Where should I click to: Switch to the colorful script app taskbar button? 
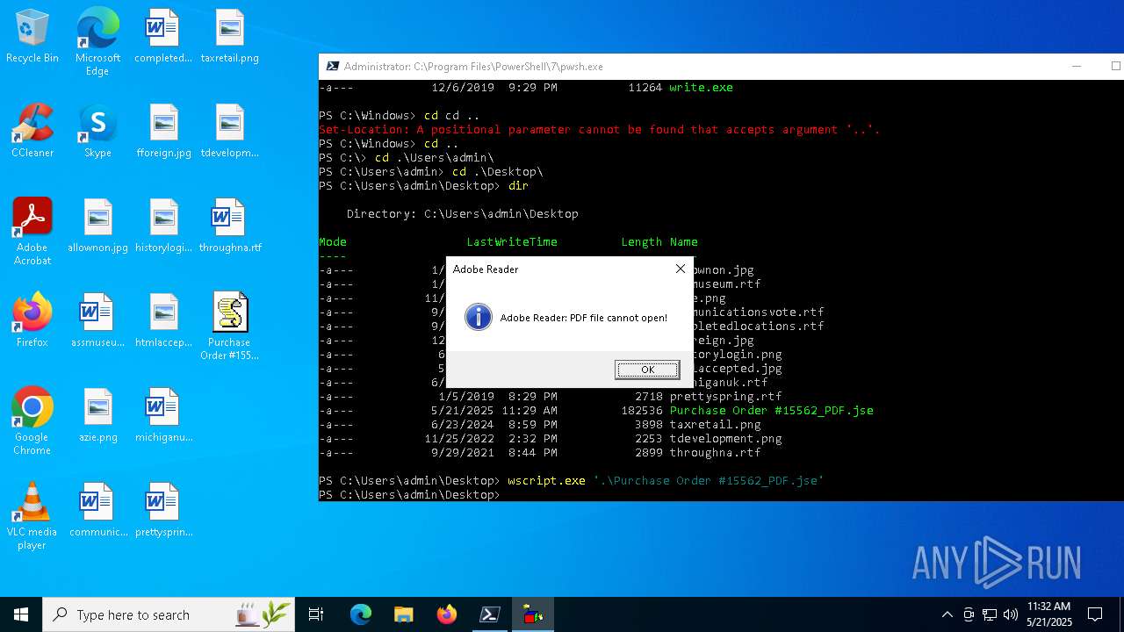click(x=533, y=614)
